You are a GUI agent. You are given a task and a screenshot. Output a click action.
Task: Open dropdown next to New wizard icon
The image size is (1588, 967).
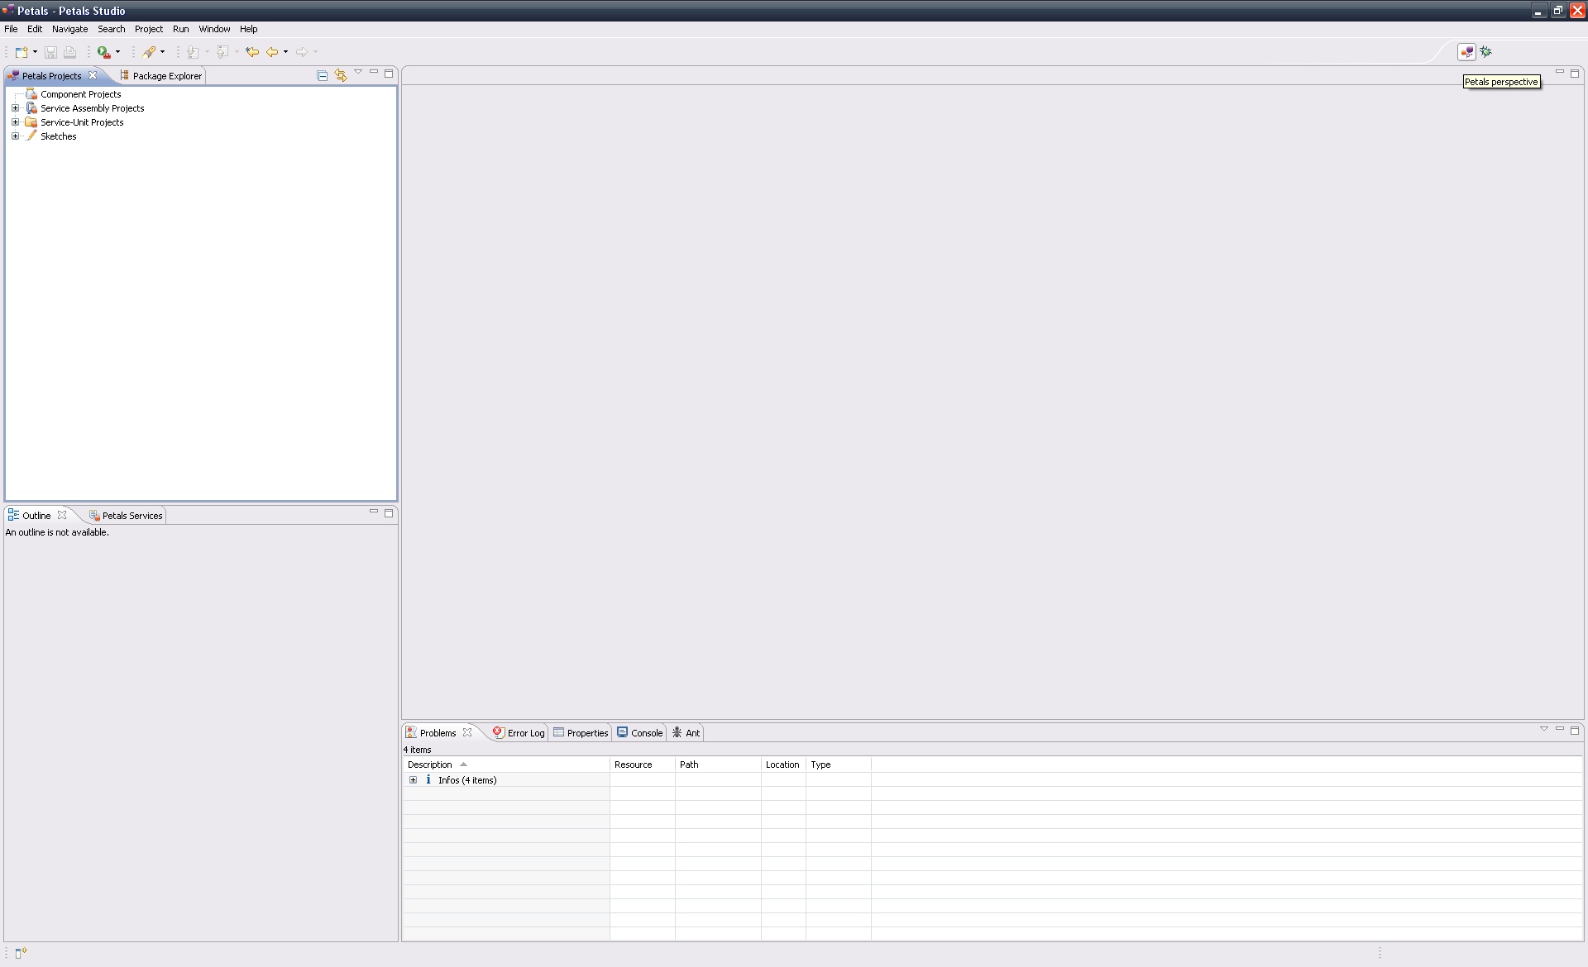35,52
